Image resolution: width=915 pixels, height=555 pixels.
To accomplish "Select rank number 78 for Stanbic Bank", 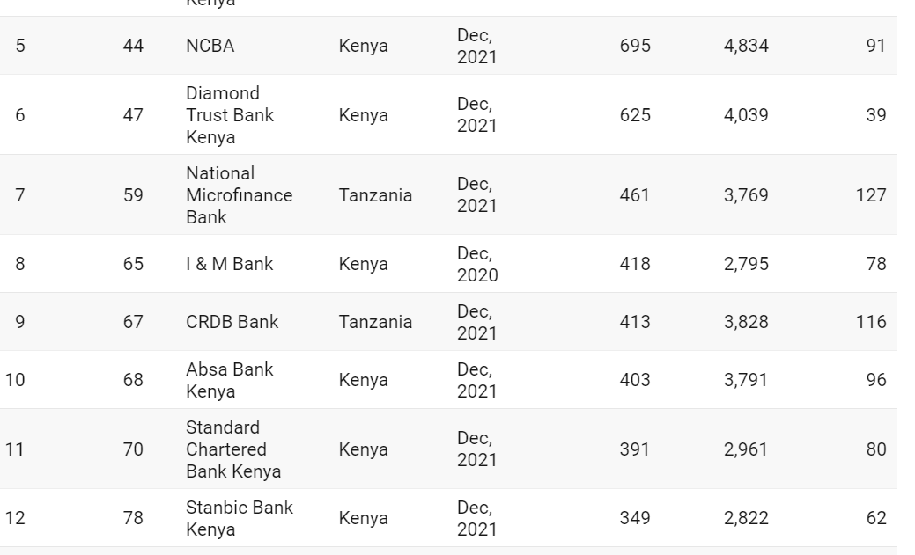I will (x=133, y=518).
